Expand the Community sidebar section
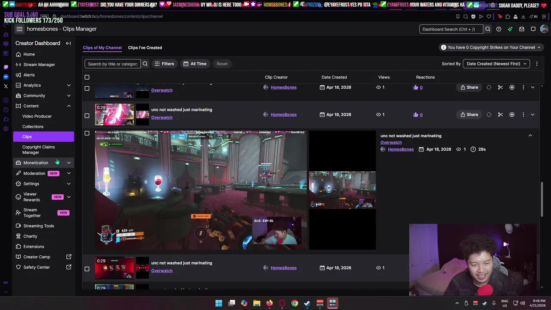 tap(68, 96)
